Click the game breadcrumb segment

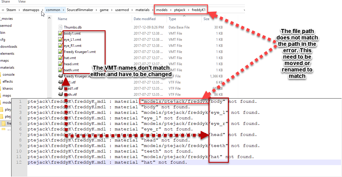[104, 10]
